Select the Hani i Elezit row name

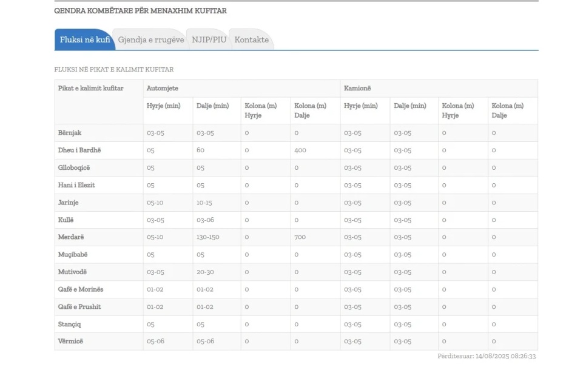pos(76,185)
